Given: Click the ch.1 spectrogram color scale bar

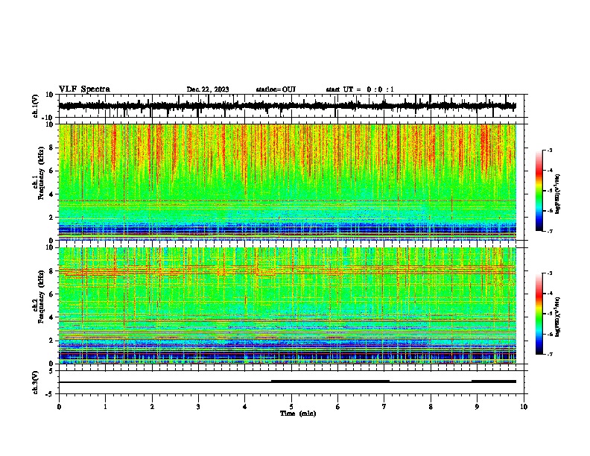Looking at the screenshot, I should (539, 191).
